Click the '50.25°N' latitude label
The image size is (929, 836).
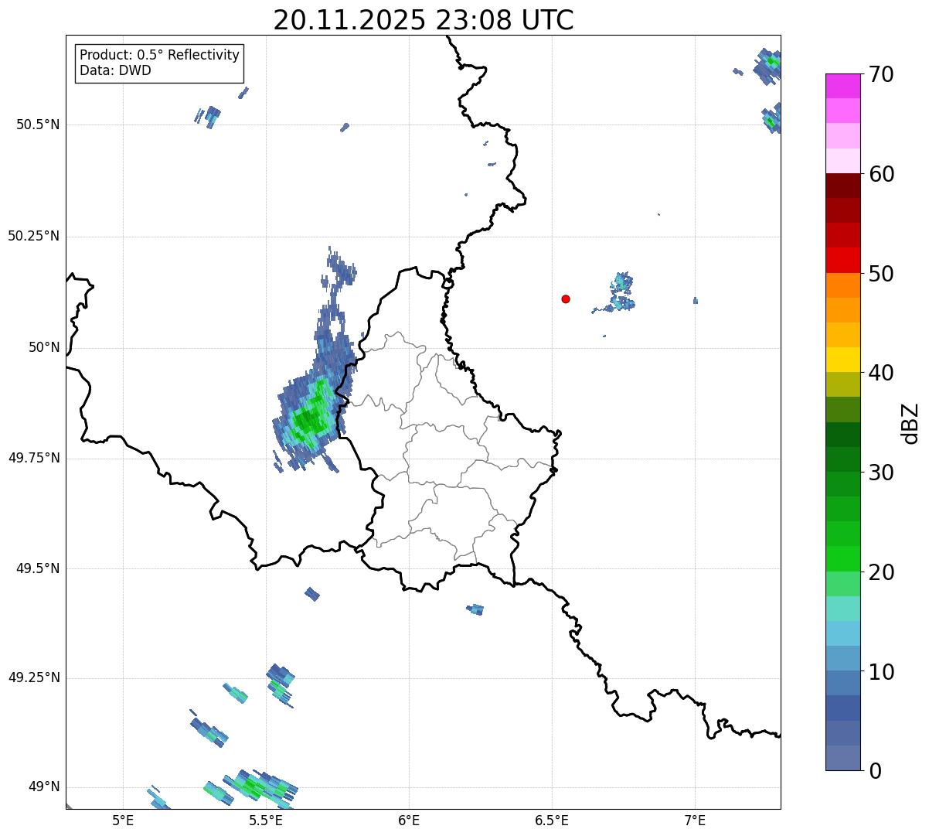(x=33, y=236)
